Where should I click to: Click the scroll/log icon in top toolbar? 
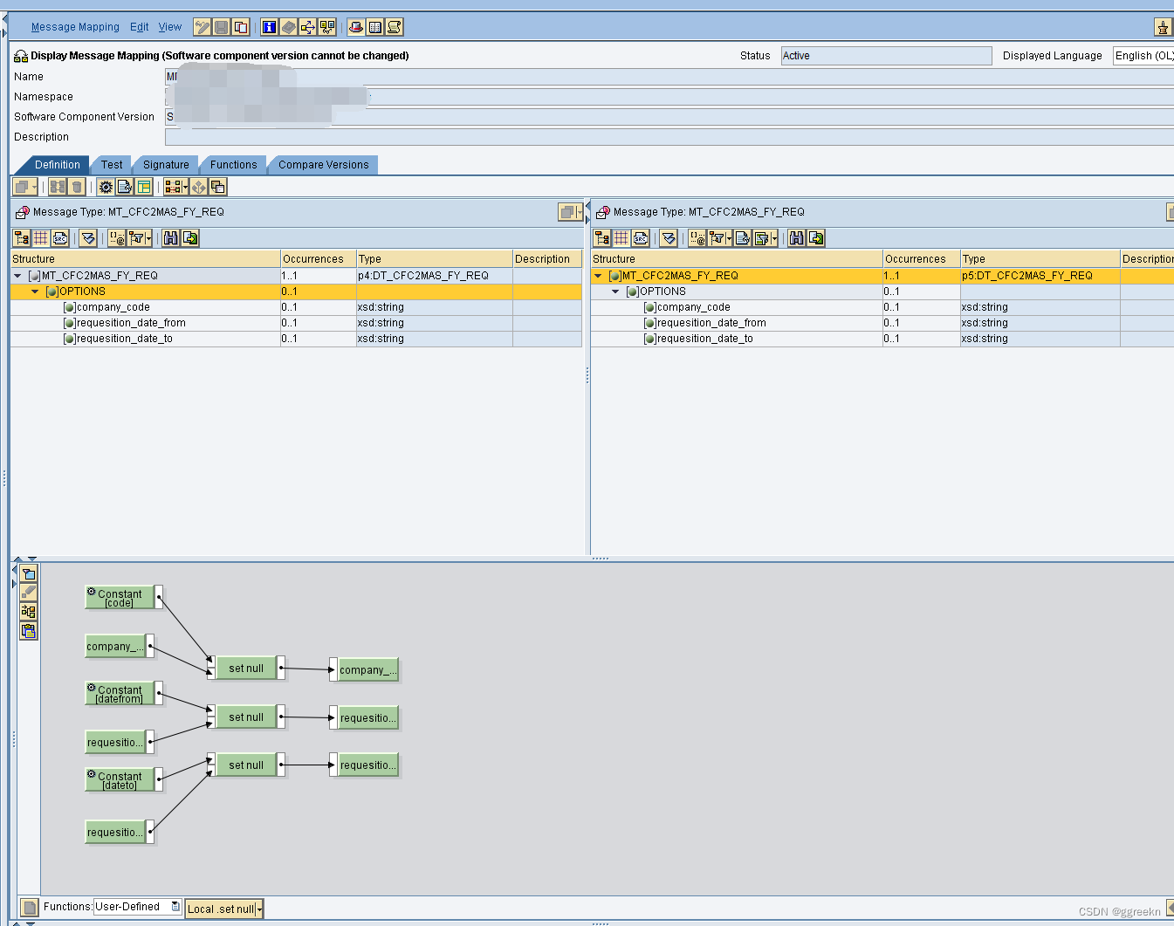point(395,27)
